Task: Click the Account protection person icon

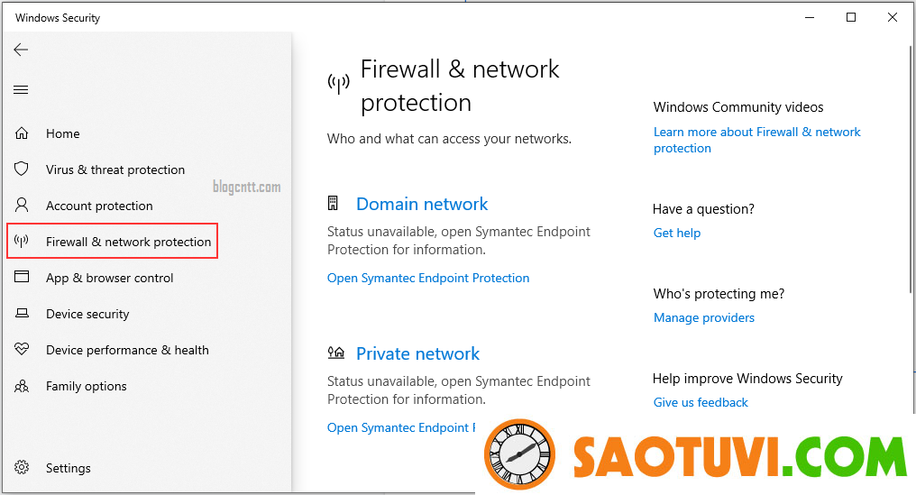Action: click(23, 206)
